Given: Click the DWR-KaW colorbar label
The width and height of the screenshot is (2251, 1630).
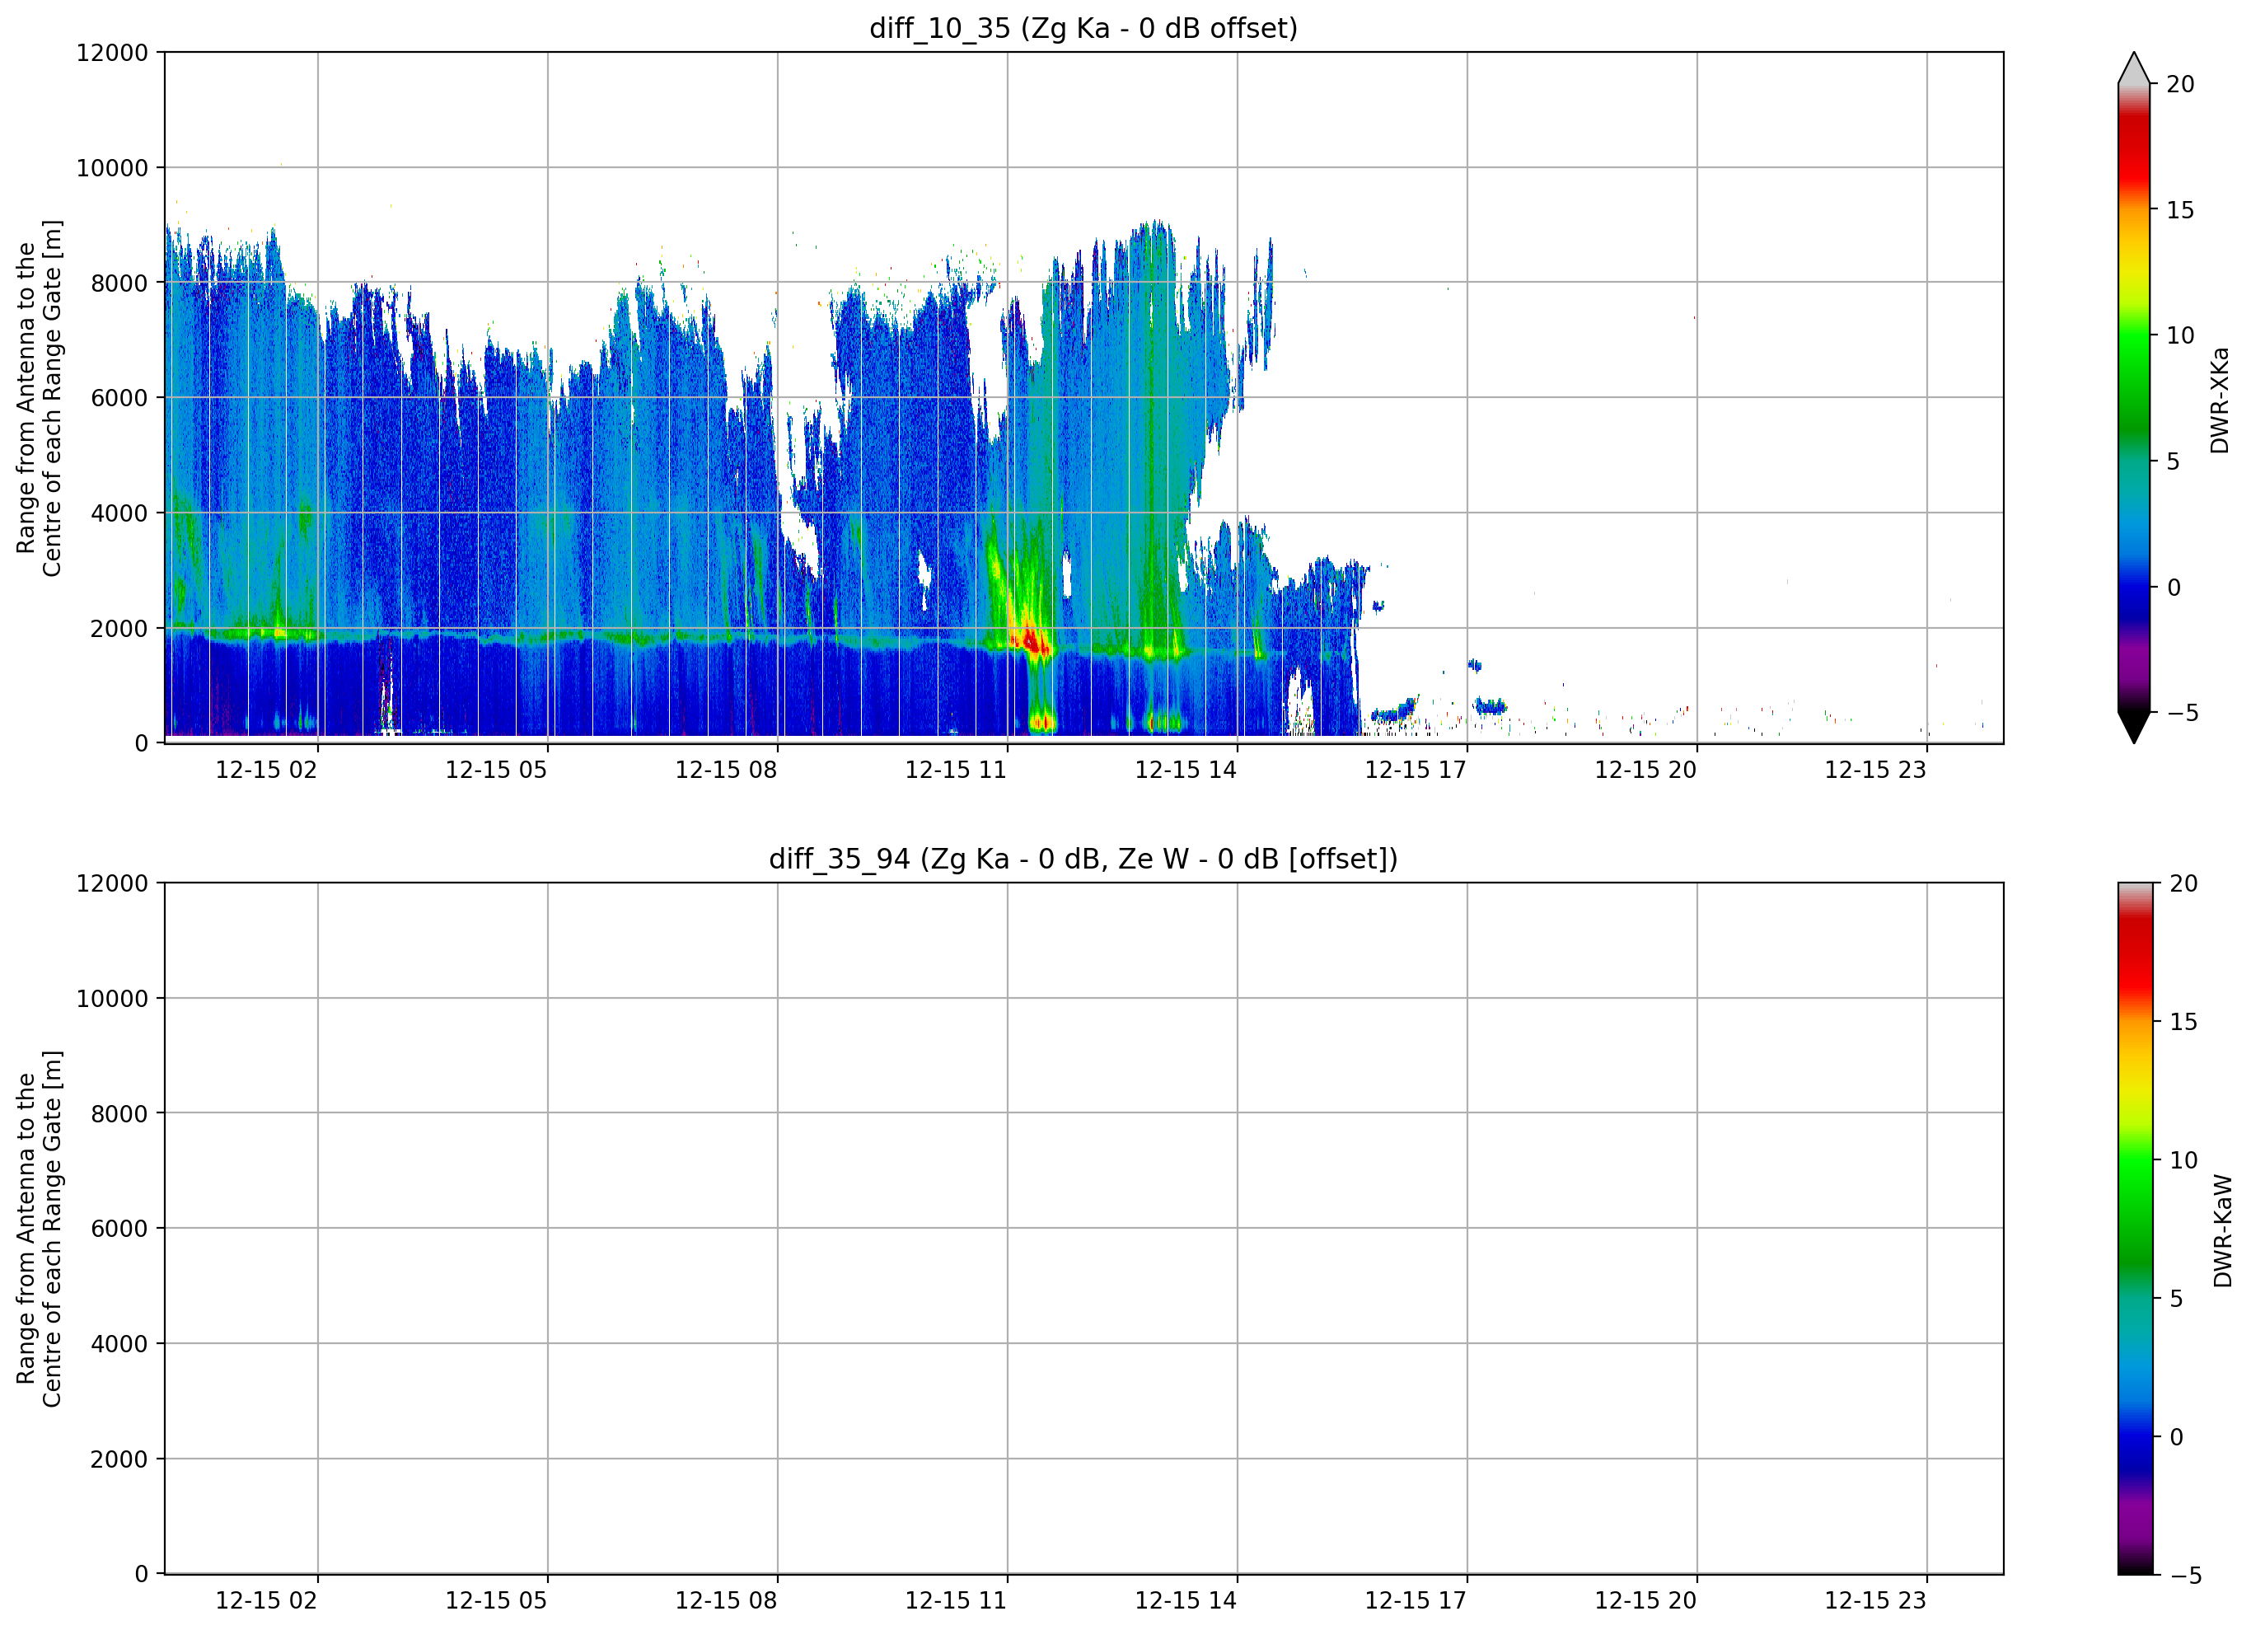Looking at the screenshot, I should pos(2222,1231).
